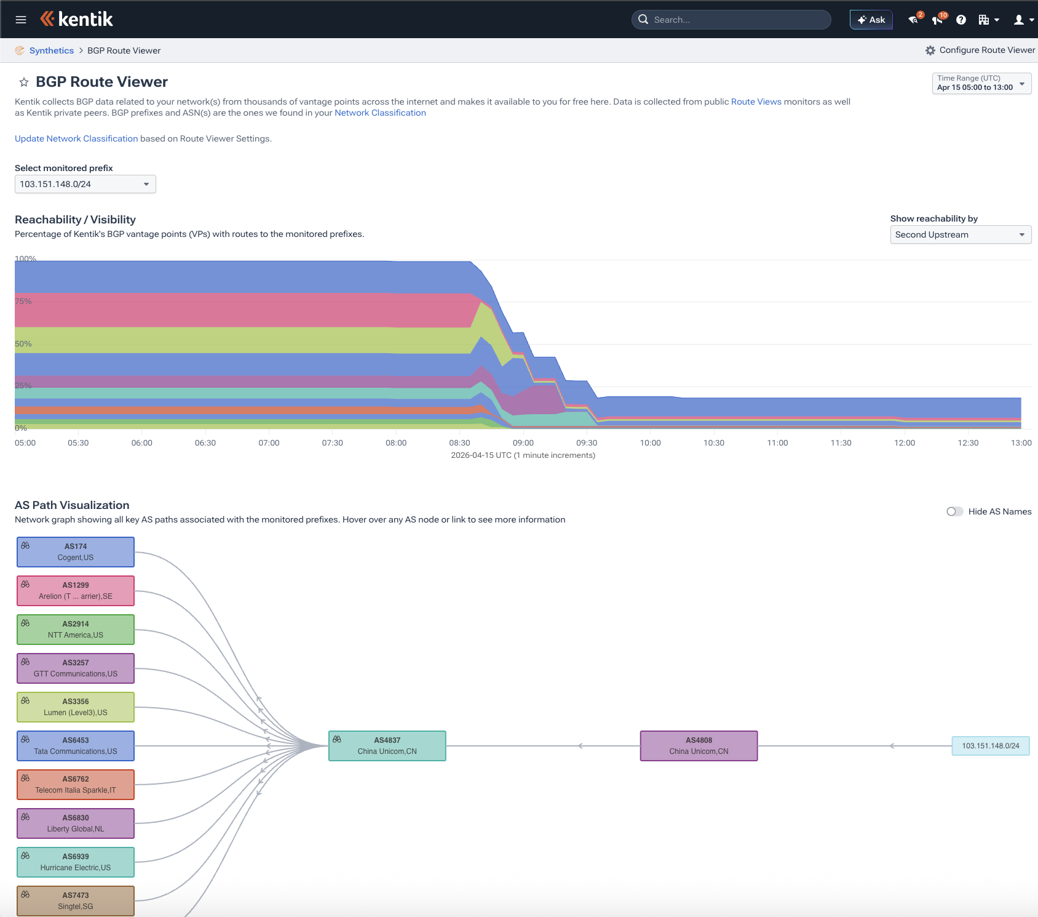The width and height of the screenshot is (1038, 917).
Task: Select the AS6830 Liberty Global node
Action: click(x=76, y=823)
